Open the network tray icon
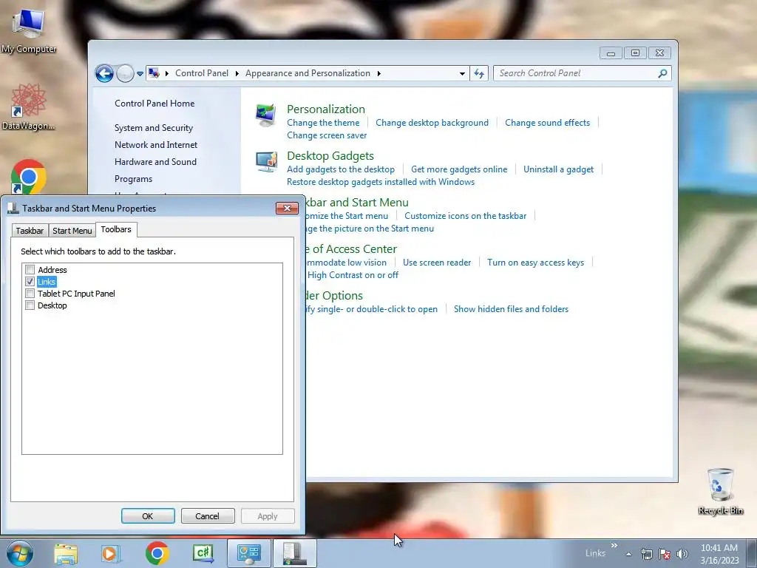This screenshot has height=568, width=757. [x=646, y=554]
